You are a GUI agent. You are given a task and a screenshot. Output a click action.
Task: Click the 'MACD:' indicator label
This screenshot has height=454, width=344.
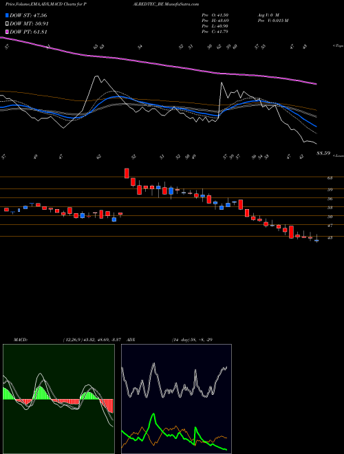tap(21, 340)
